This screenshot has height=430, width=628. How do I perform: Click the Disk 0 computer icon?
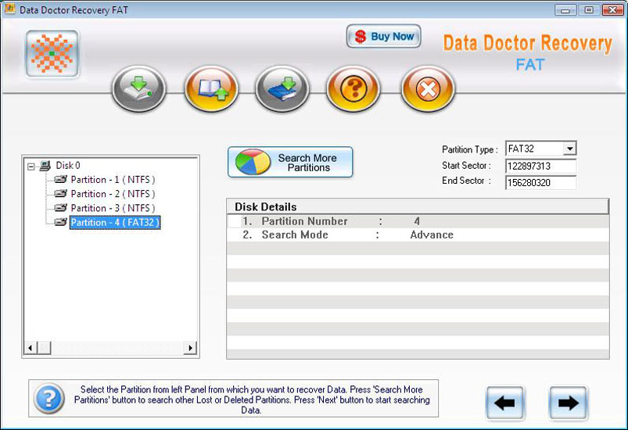45,165
